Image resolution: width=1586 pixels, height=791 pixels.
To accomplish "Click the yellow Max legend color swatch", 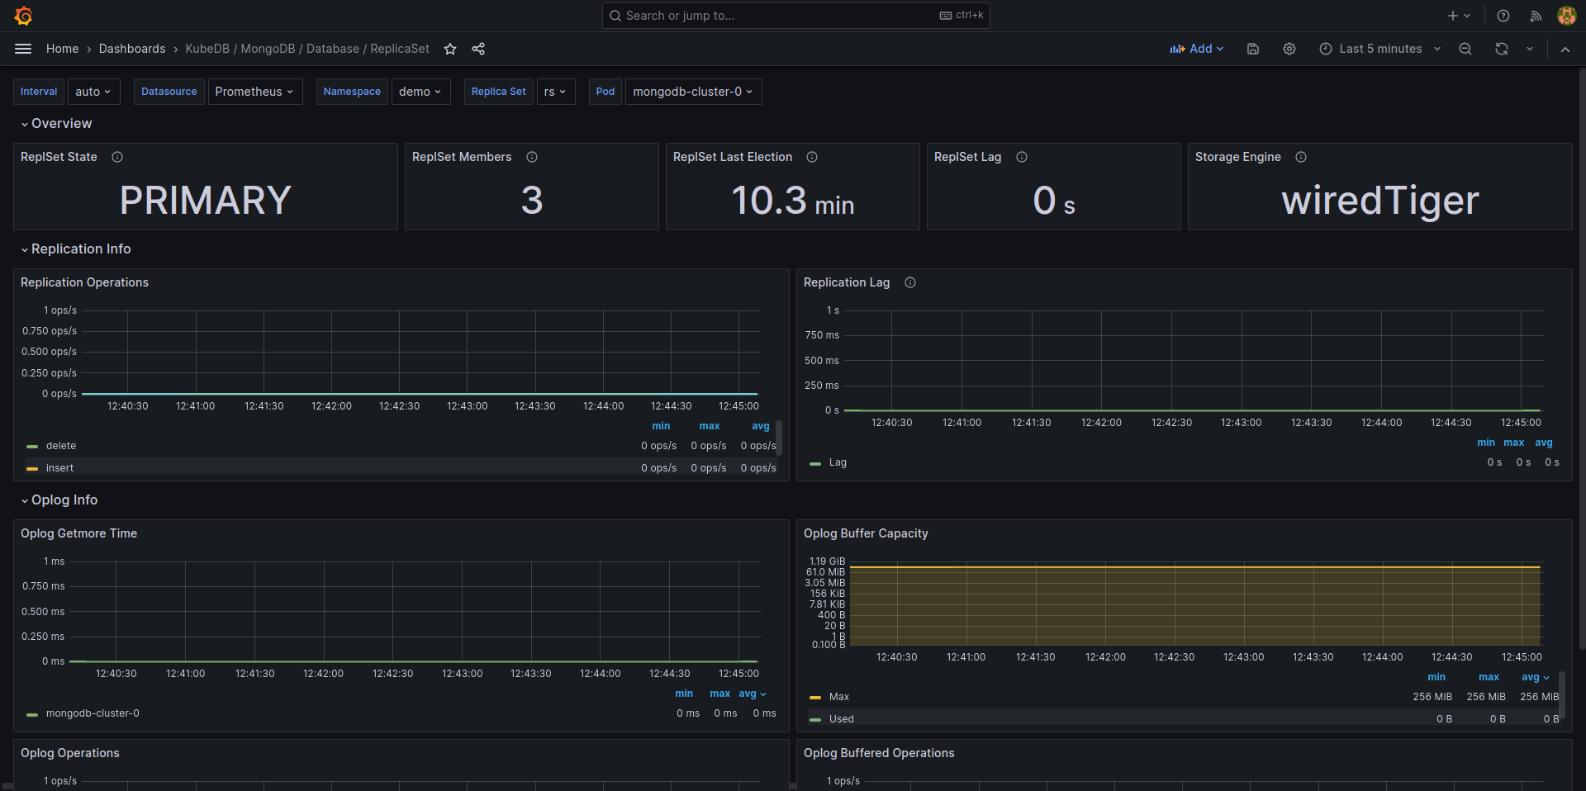I will (815, 698).
